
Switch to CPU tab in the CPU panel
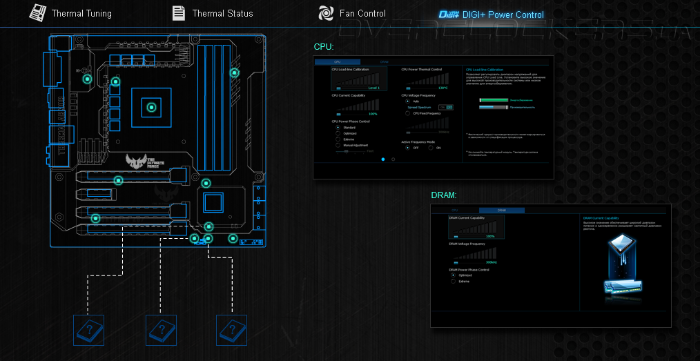338,62
